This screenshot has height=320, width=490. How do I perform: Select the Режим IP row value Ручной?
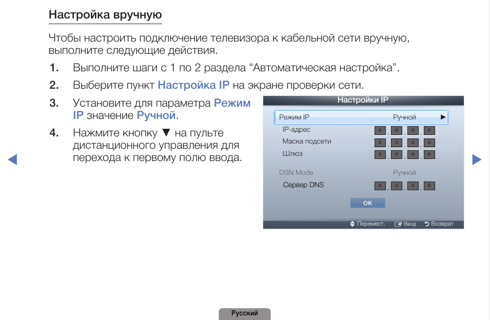click(x=404, y=117)
